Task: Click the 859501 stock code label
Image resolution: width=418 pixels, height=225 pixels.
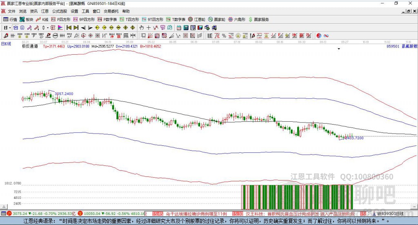Action: pos(393,47)
